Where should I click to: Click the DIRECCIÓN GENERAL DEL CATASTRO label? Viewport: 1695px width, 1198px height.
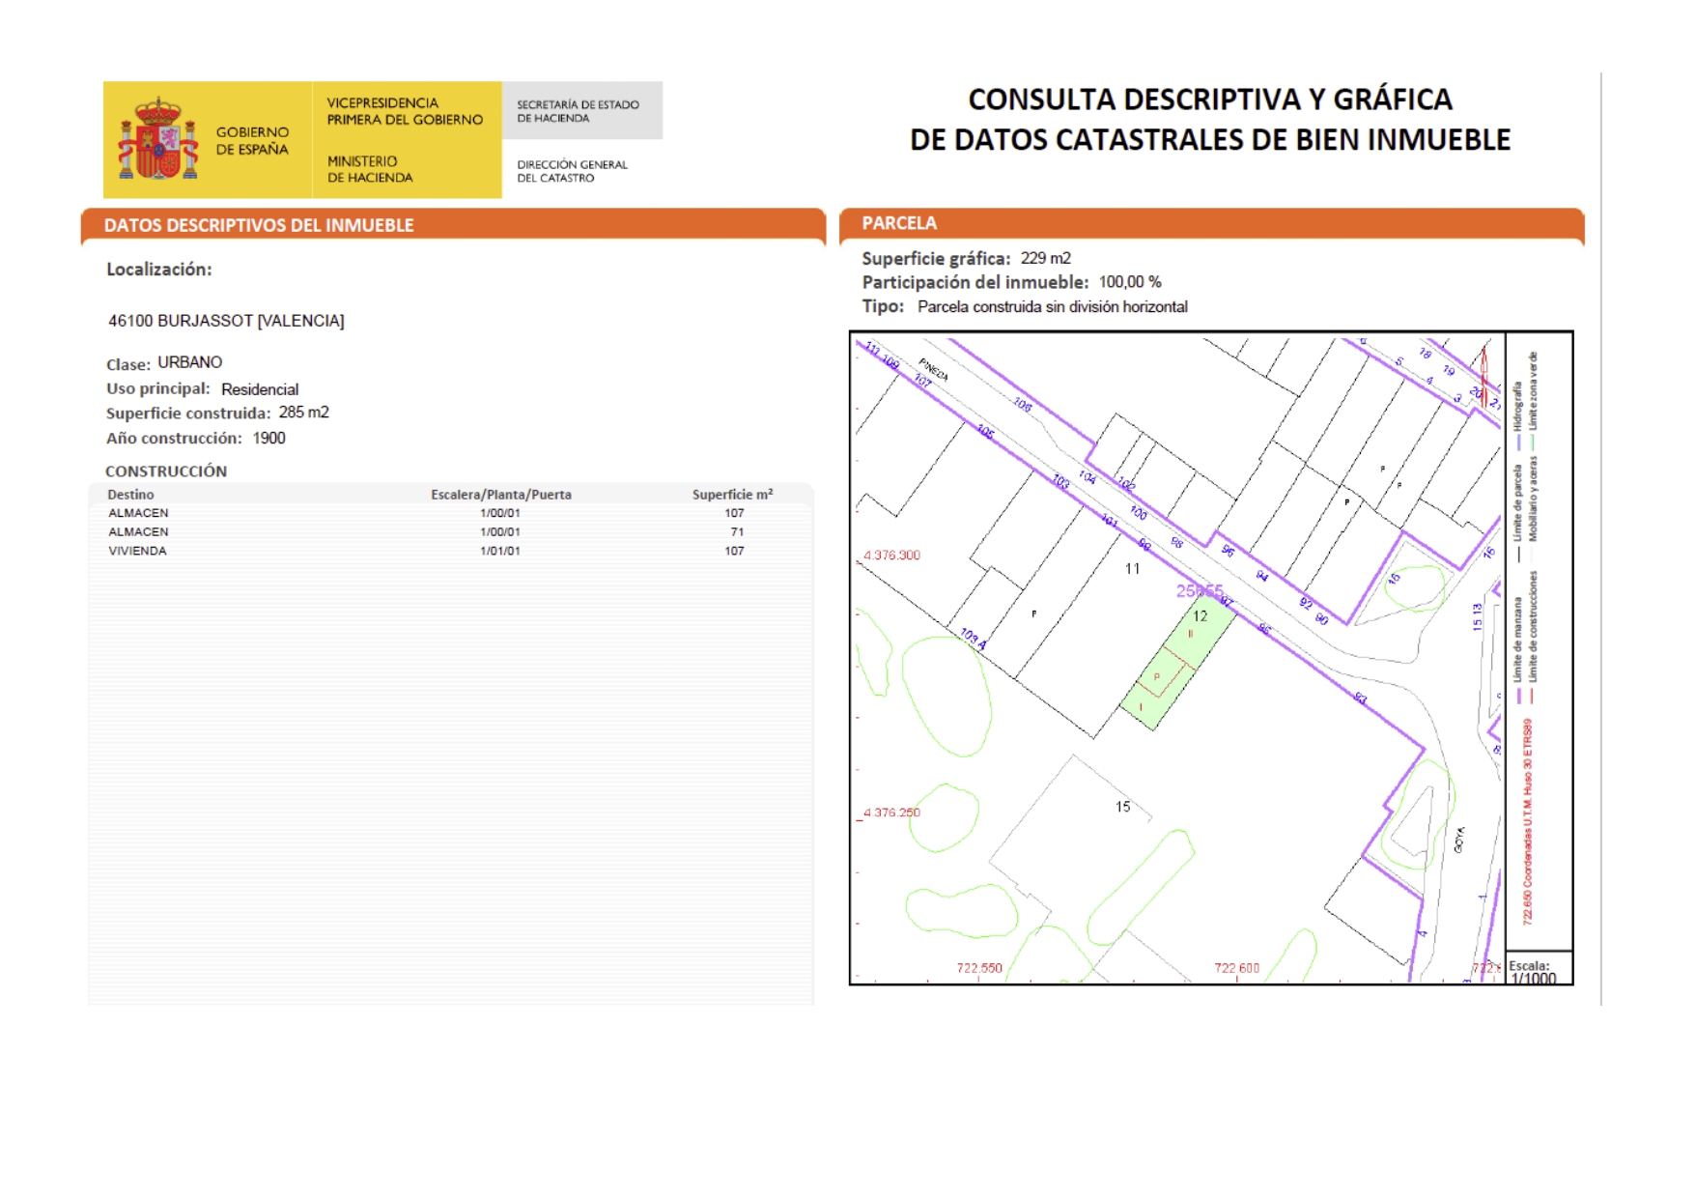point(572,171)
